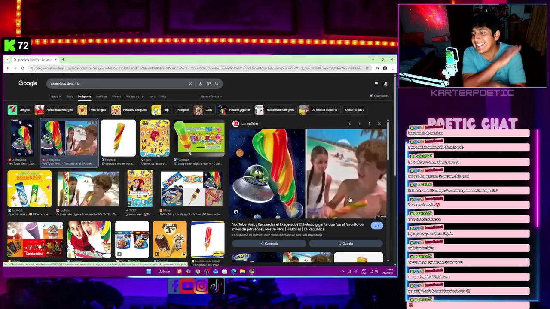The height and width of the screenshot is (309, 550).
Task: Reload the Google page
Action: 23,68
